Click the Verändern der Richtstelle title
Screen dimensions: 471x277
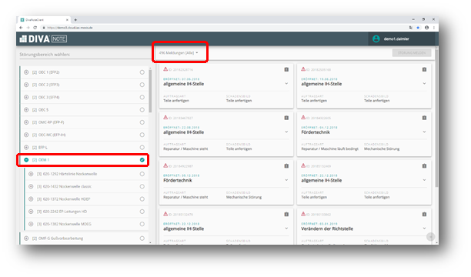click(x=327, y=229)
